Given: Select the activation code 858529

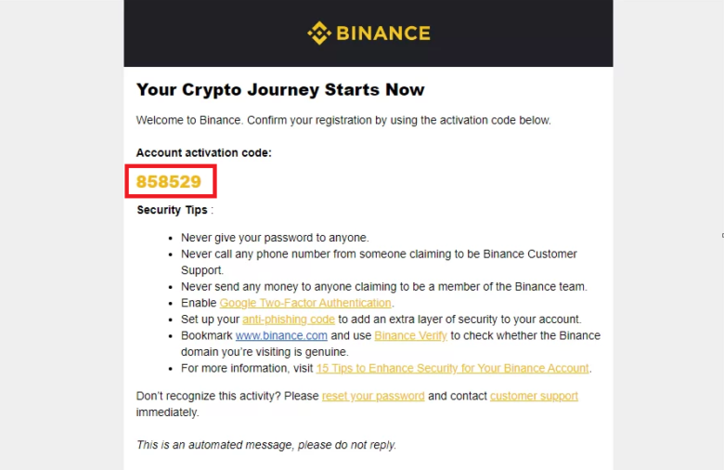Looking at the screenshot, I should 169,182.
